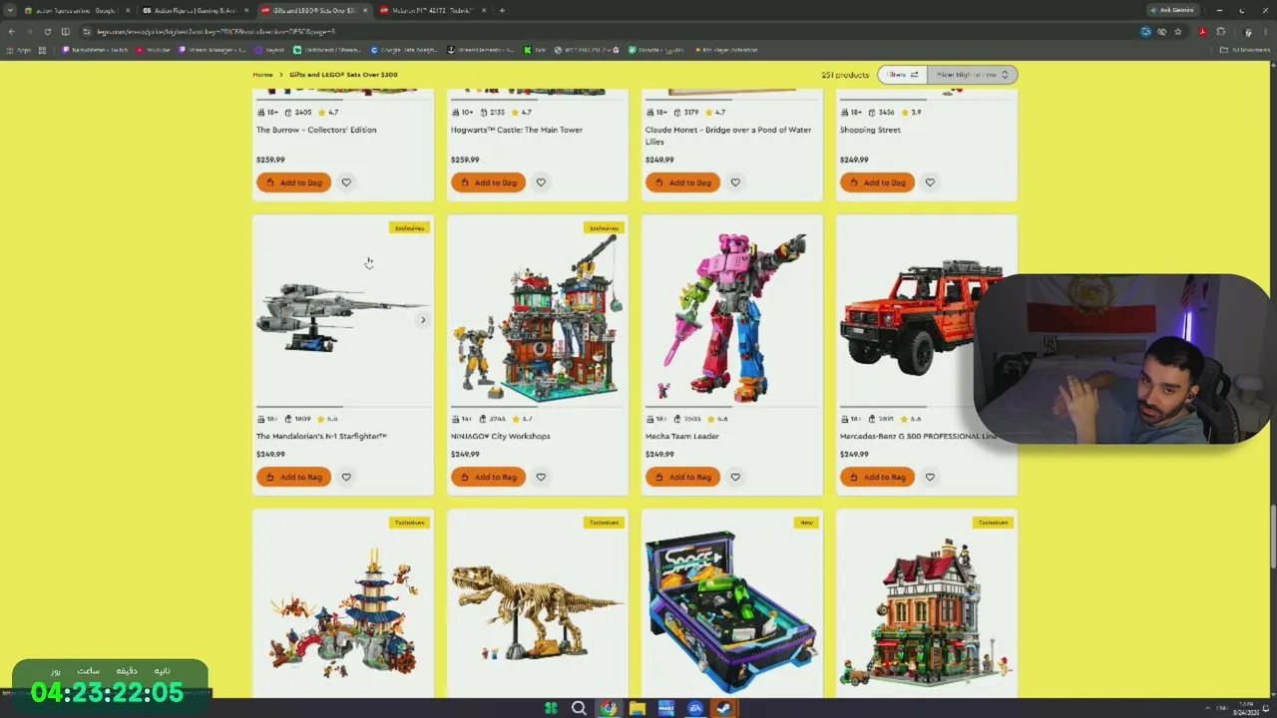The height and width of the screenshot is (718, 1277).
Task: Add Claude Monet Water Lilies to bag
Action: coord(682,182)
